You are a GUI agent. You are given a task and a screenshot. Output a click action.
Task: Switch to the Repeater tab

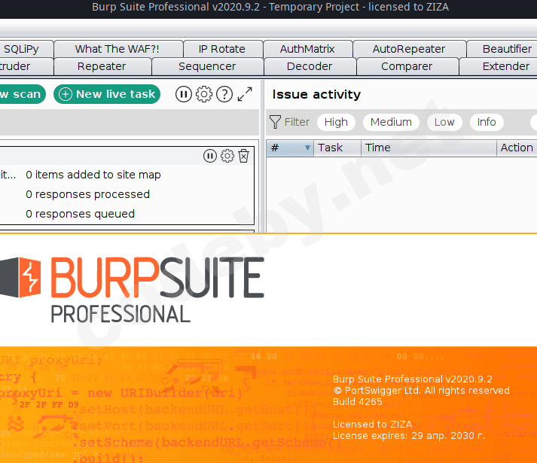(102, 66)
